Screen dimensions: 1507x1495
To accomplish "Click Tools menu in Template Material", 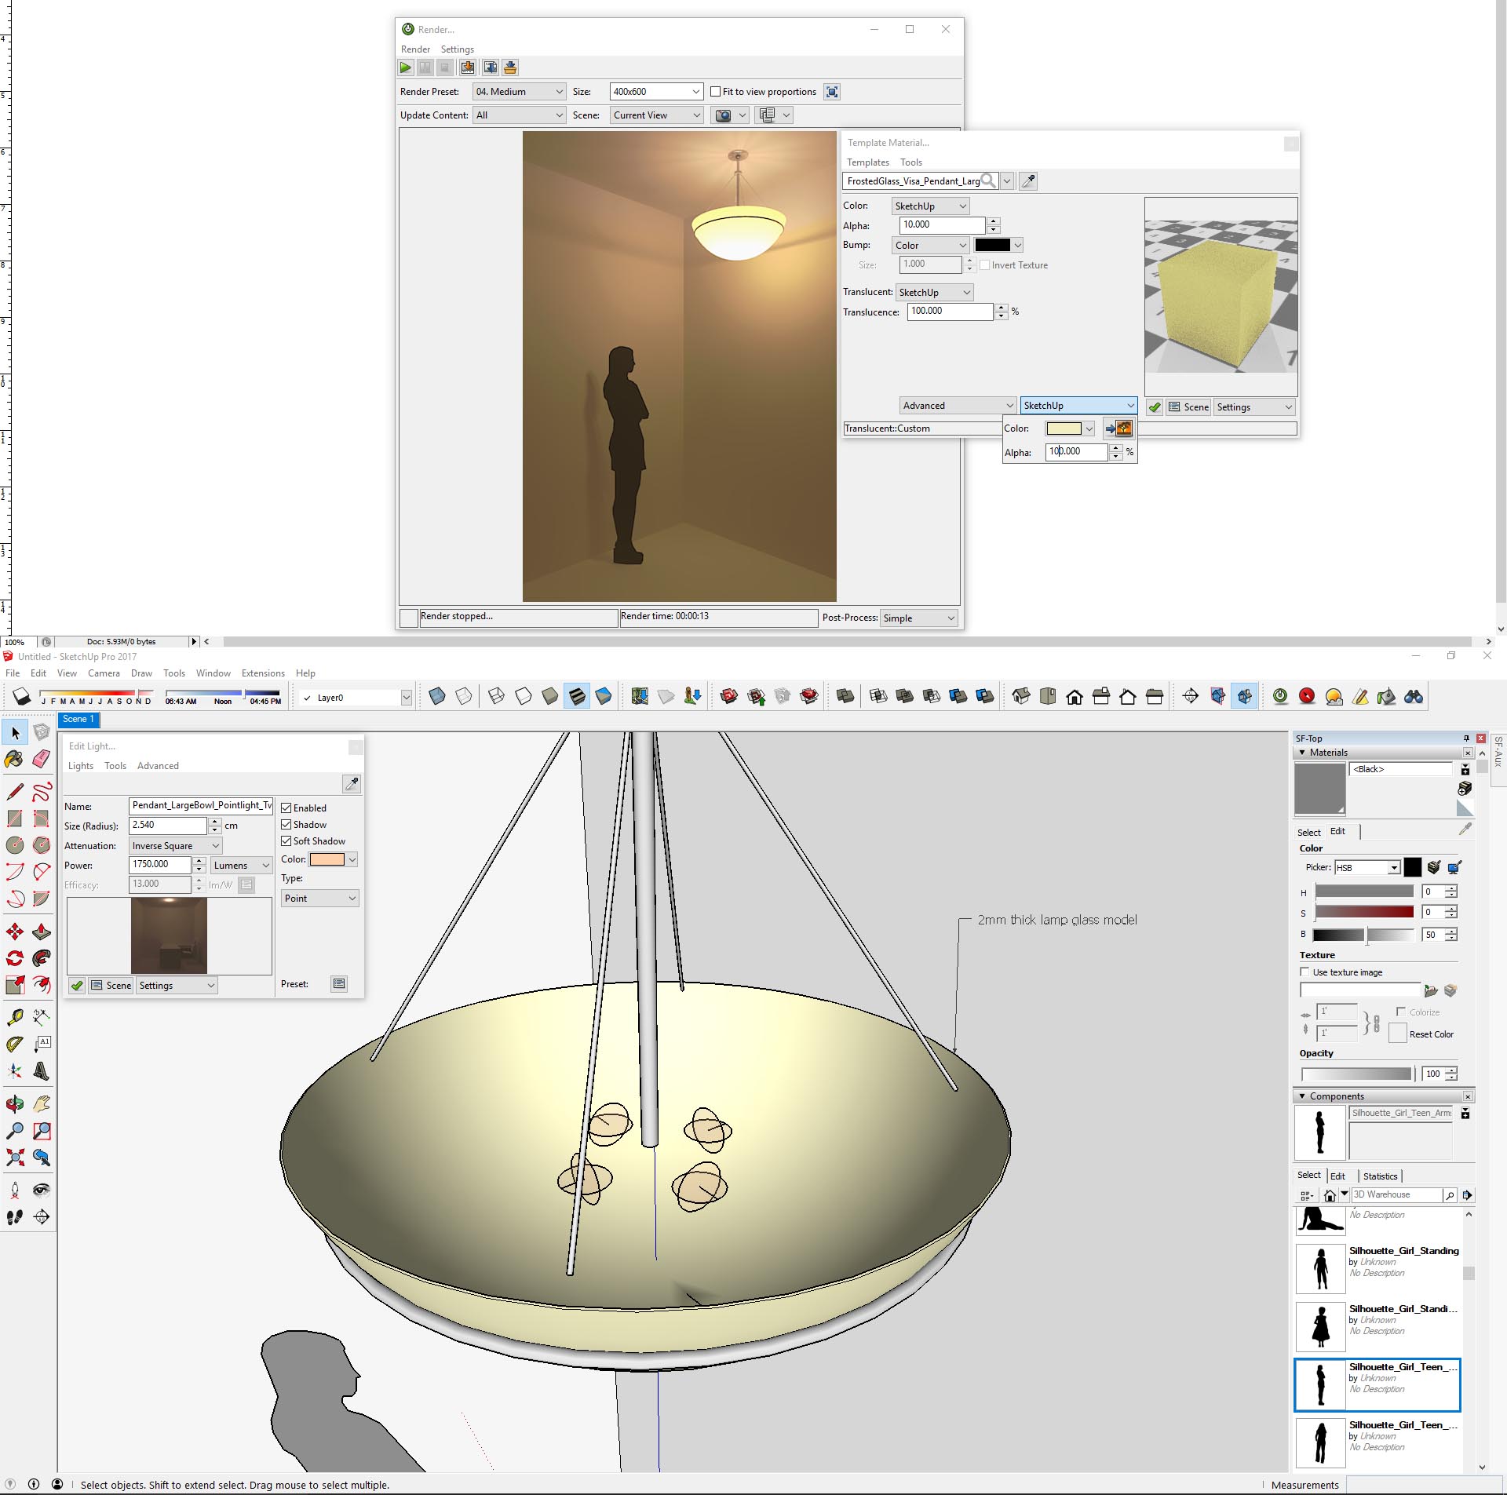I will click(x=910, y=160).
